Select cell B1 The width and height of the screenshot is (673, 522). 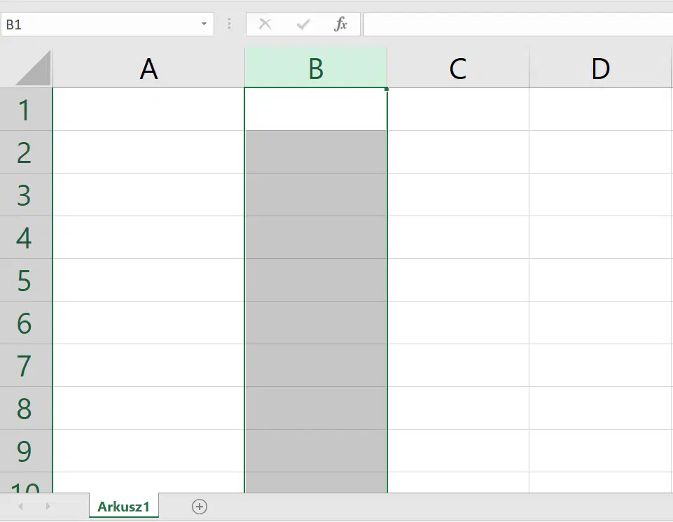(315, 109)
